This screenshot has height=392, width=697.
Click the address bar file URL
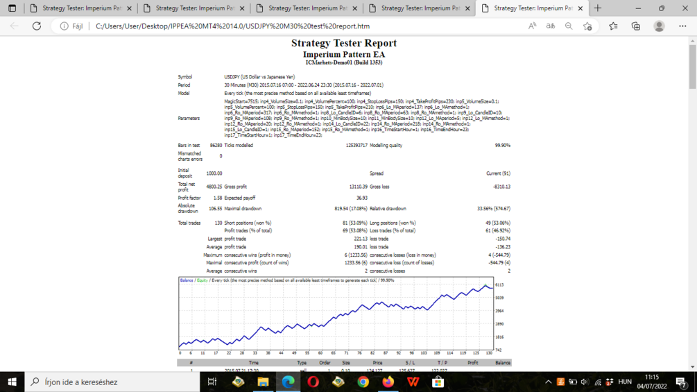232,26
